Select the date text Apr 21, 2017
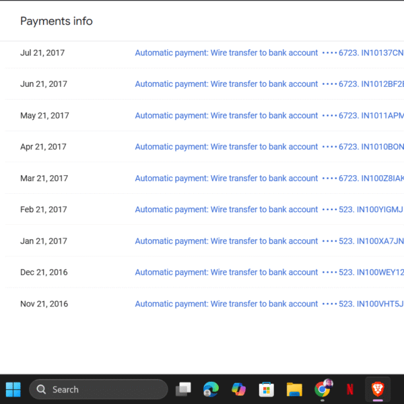Image resolution: width=404 pixels, height=404 pixels. pyautogui.click(x=43, y=147)
